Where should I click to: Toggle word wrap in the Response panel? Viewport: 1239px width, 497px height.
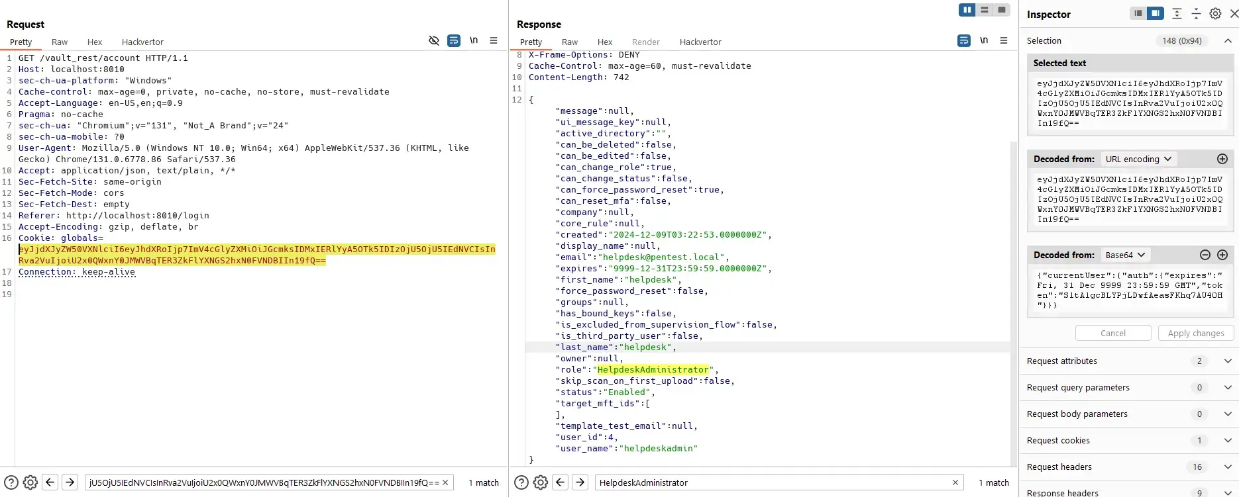pos(964,40)
